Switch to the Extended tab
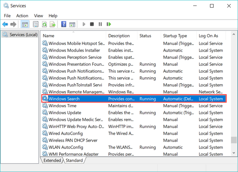 (x=52, y=160)
